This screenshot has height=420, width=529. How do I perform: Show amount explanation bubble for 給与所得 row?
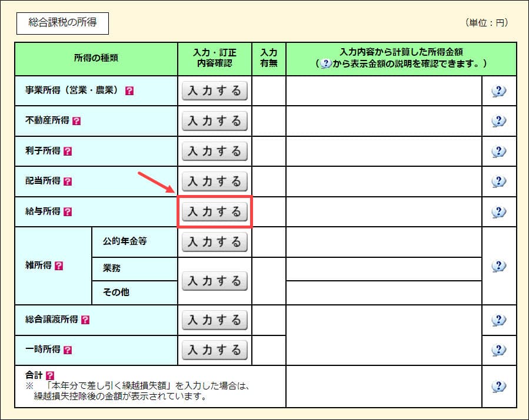[x=498, y=211]
